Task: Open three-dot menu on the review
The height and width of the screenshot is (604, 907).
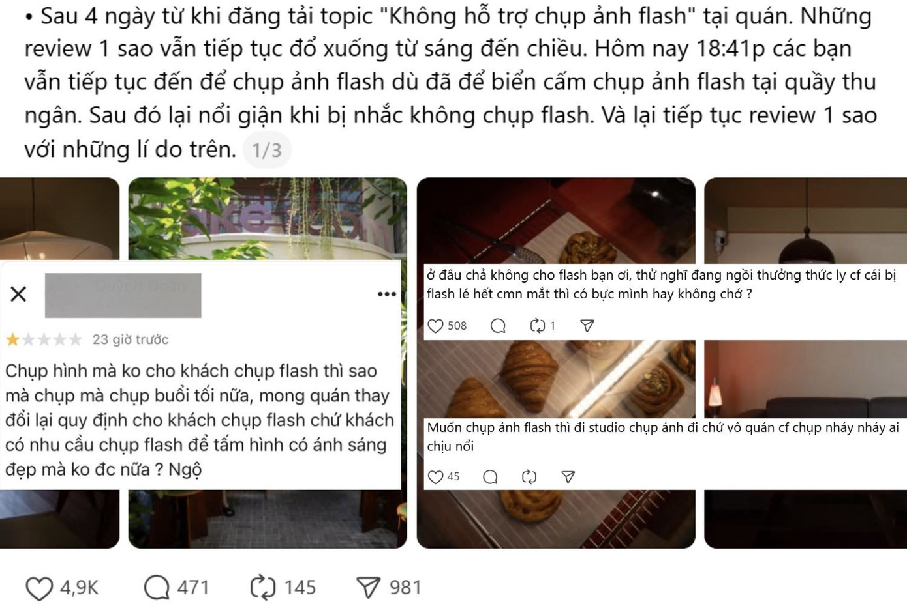Action: click(x=387, y=294)
